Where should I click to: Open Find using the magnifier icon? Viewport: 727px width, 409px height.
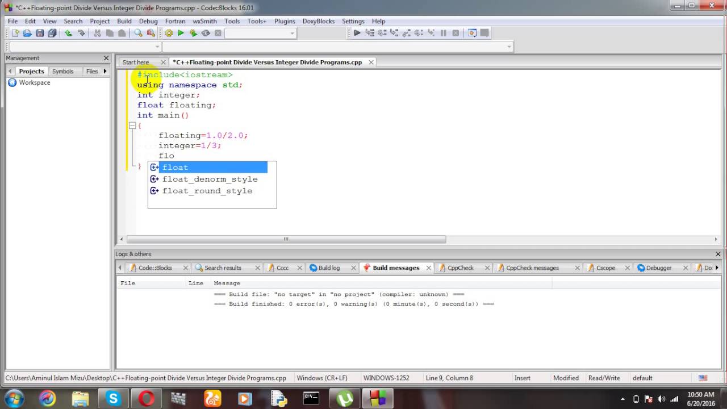(x=138, y=33)
